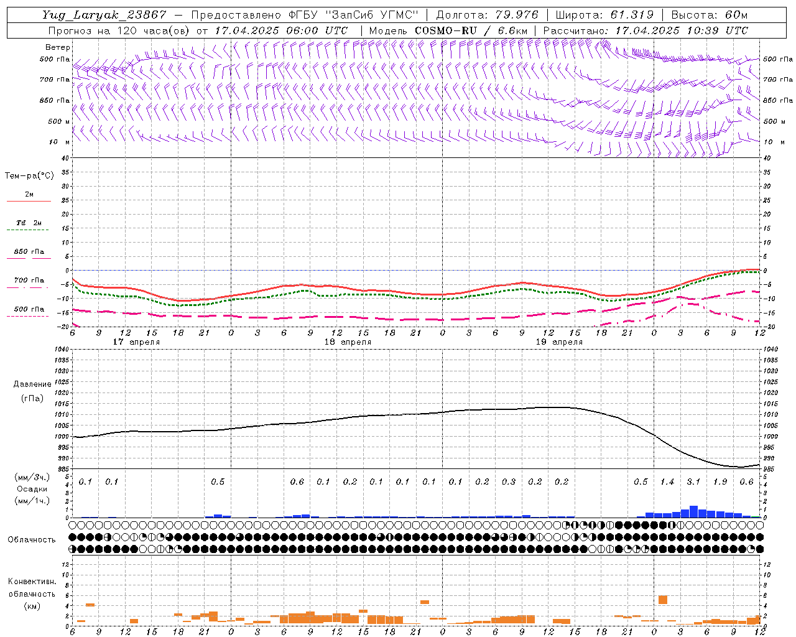Select the 850 гПа temperature legend entry
This screenshot has height=637, width=796.
pos(29,252)
